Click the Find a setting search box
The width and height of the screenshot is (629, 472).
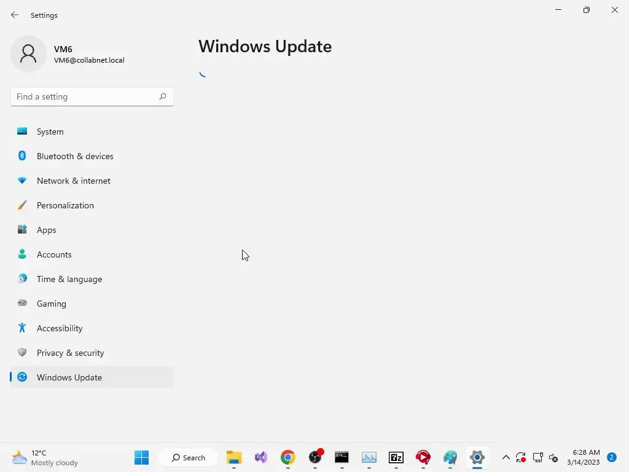pos(92,96)
